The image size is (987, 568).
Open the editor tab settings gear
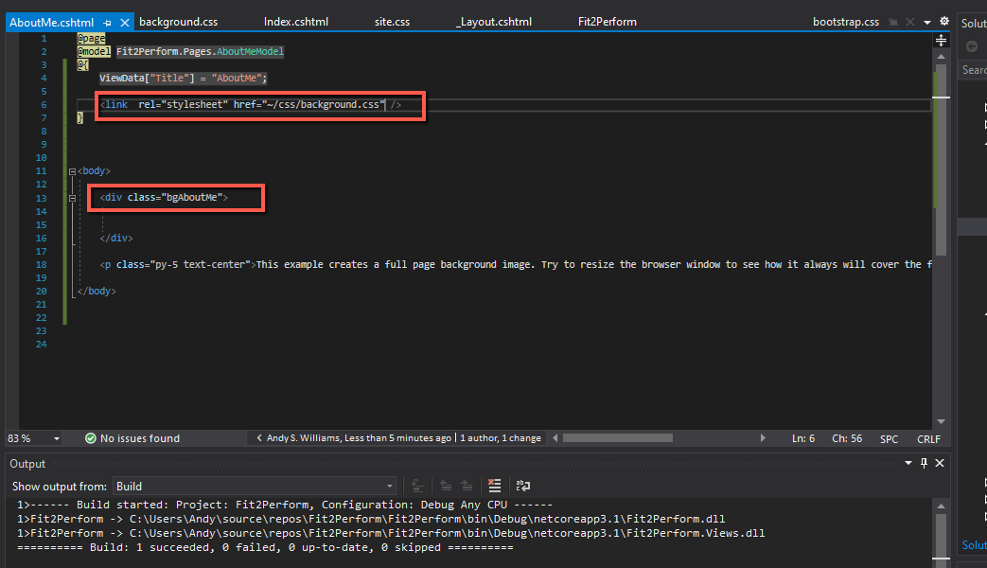click(944, 21)
